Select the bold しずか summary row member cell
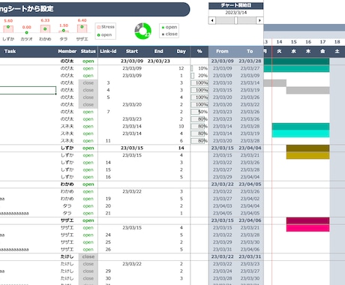The height and width of the screenshot is (285, 345). tap(67, 148)
